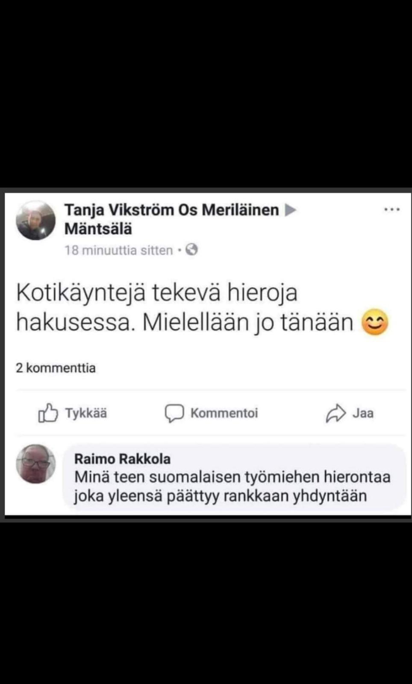This screenshot has width=412, height=684.
Task: Click the triangle arrow next to Meriläinen
Action: click(291, 210)
